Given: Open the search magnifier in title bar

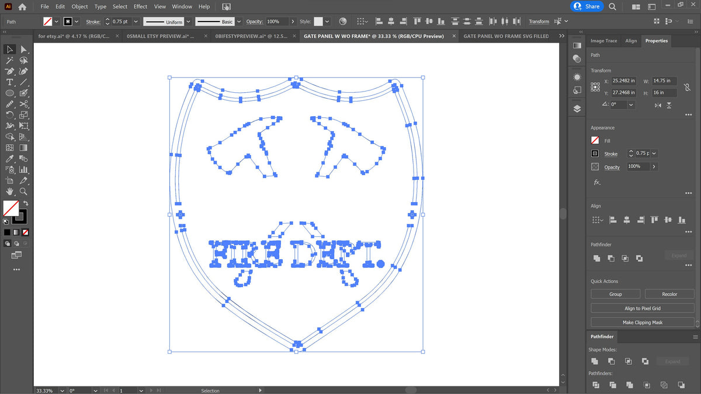Looking at the screenshot, I should (x=612, y=6).
